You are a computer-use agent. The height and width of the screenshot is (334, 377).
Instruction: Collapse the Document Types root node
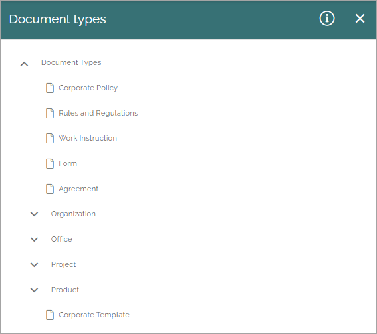pos(25,64)
